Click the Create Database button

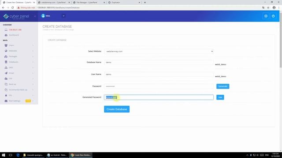coord(117,109)
